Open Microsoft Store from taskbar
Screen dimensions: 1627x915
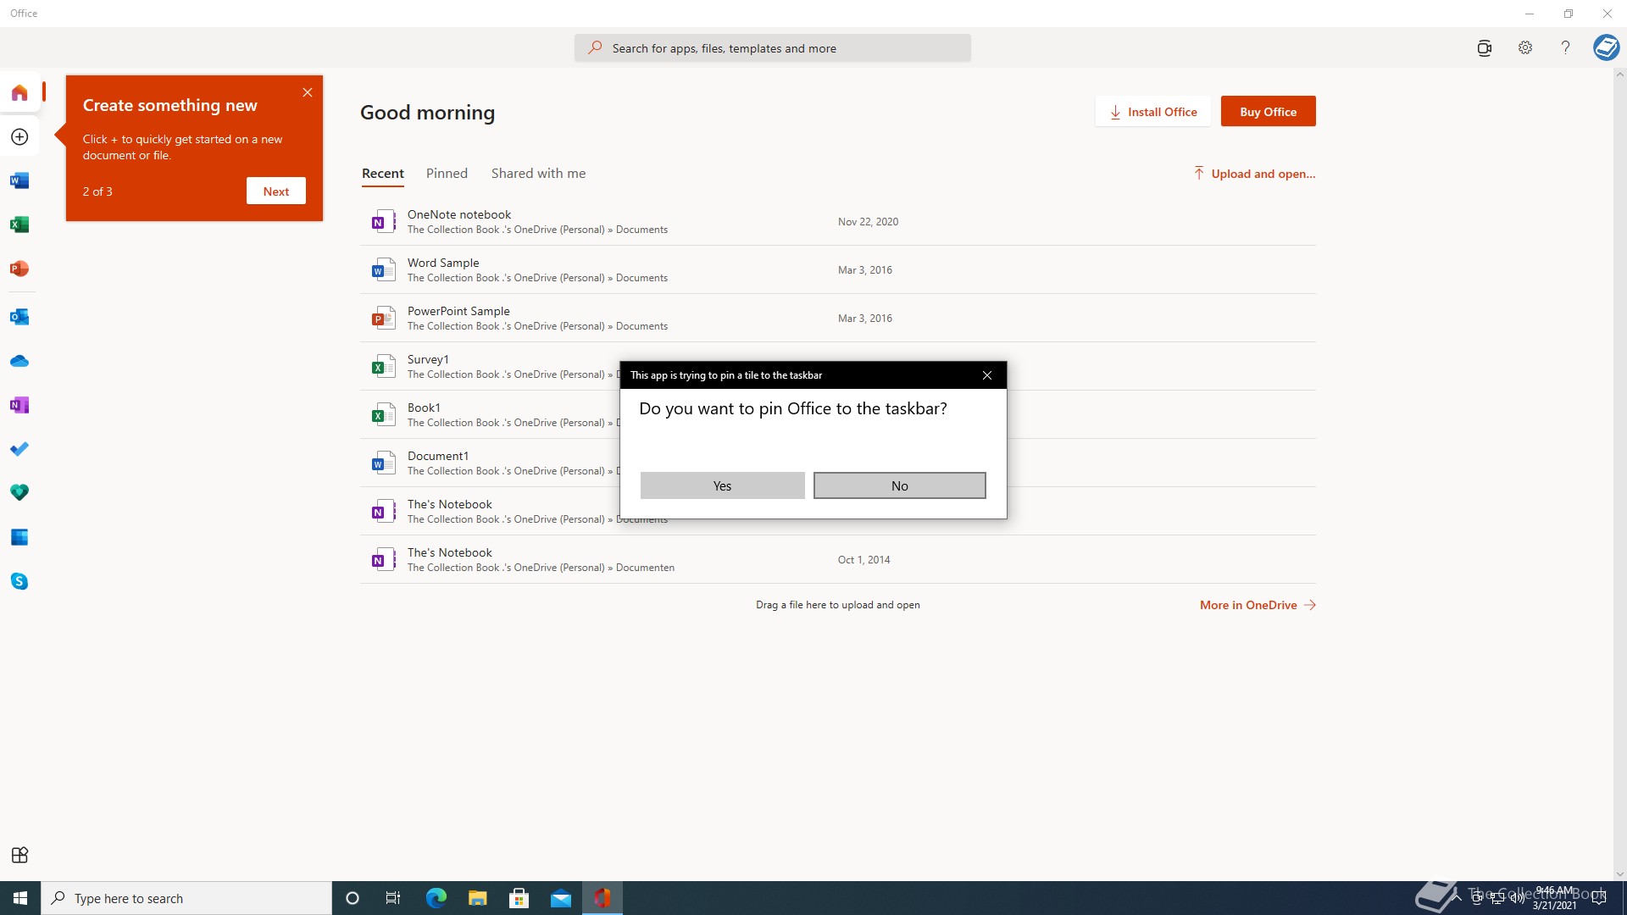(519, 898)
